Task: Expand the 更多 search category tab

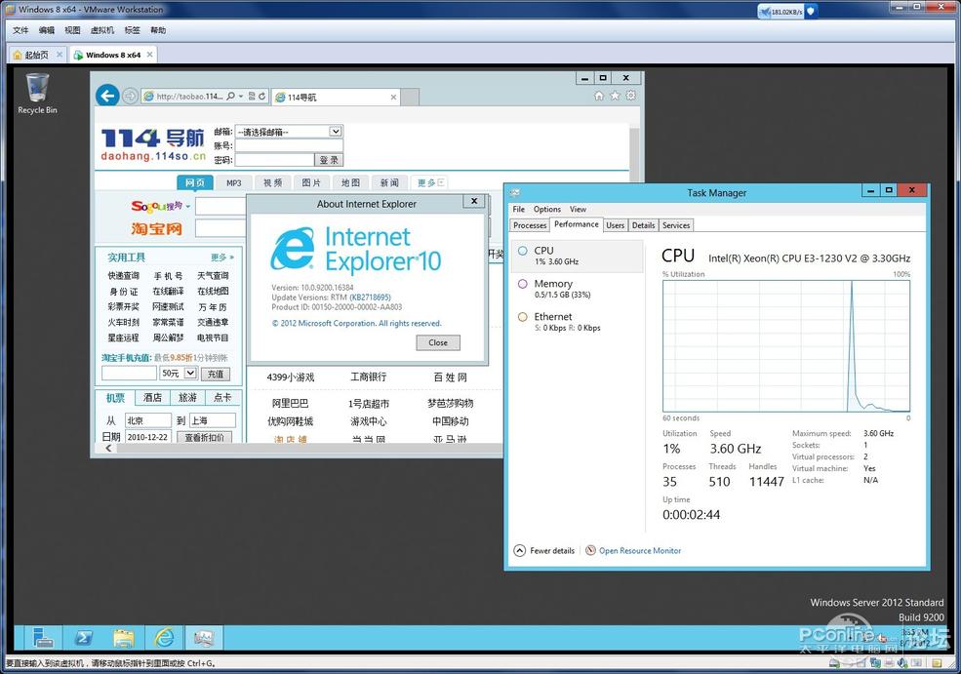Action: point(431,182)
